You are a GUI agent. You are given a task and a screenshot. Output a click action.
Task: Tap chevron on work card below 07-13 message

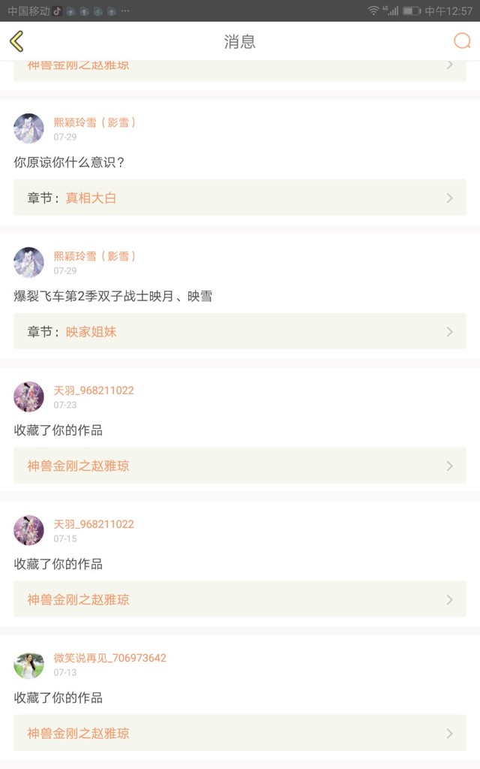449,734
